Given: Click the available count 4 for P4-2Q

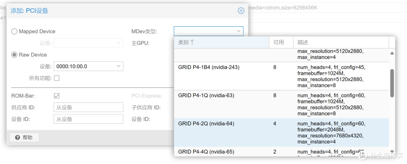Looking at the screenshot, I should 275,124.
